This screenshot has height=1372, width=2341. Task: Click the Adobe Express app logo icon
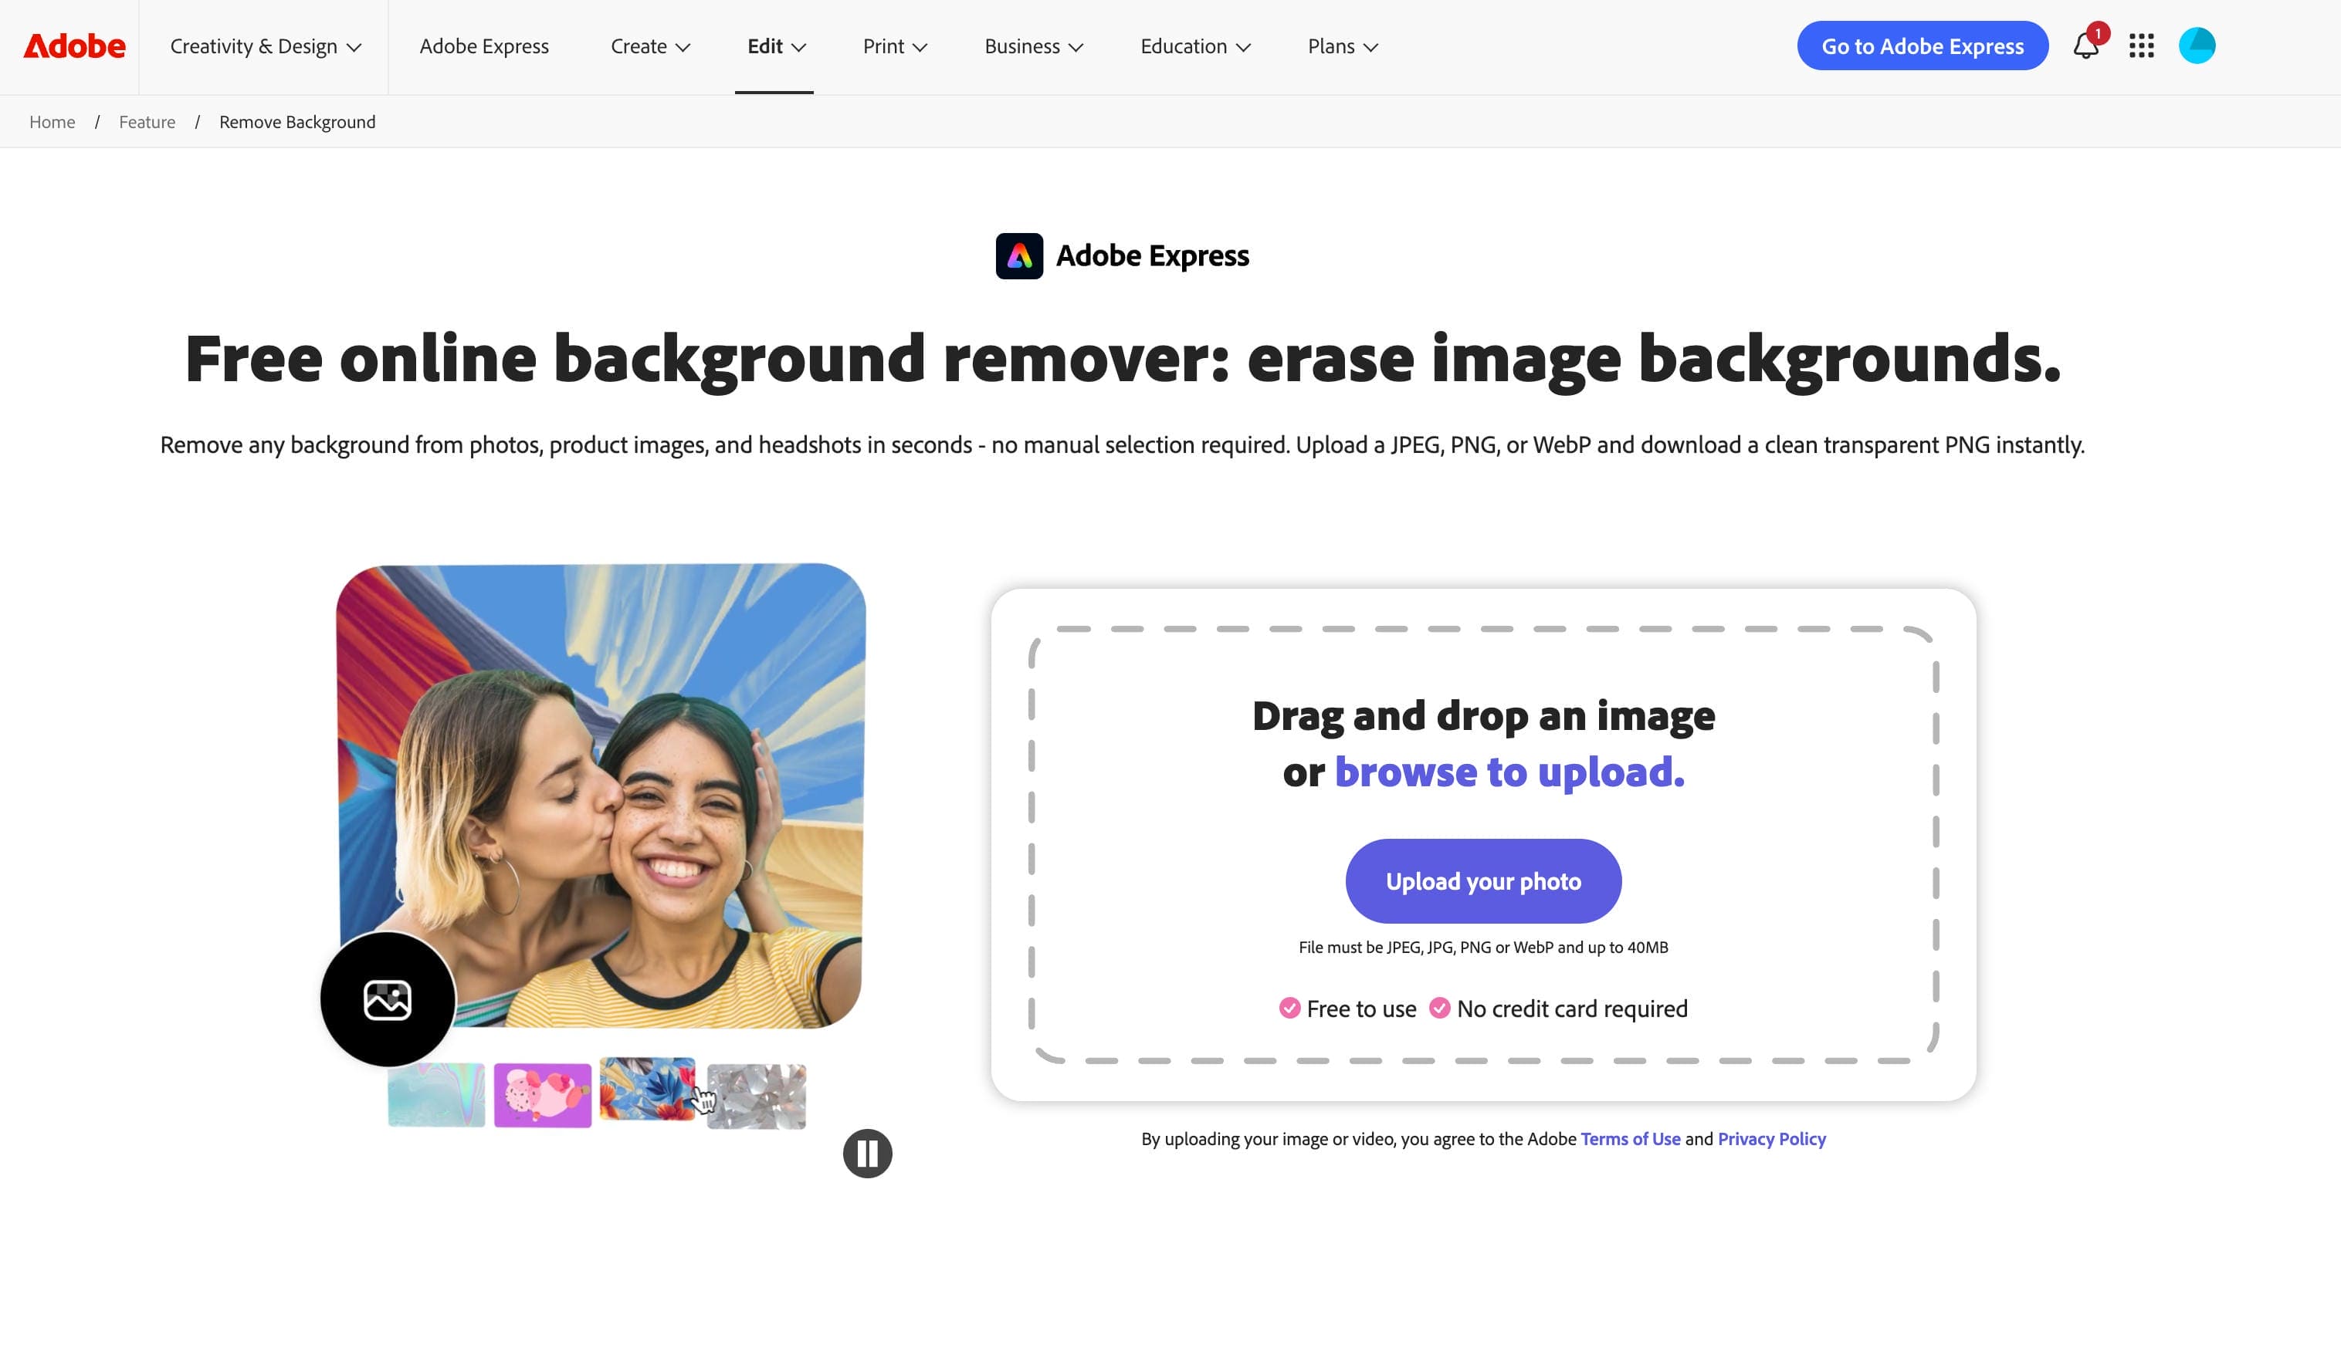(x=1019, y=255)
